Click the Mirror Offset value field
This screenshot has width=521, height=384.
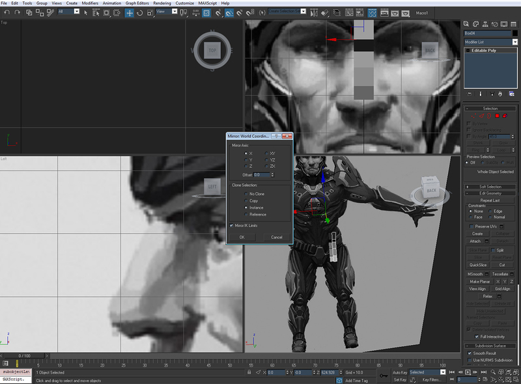[x=262, y=174]
